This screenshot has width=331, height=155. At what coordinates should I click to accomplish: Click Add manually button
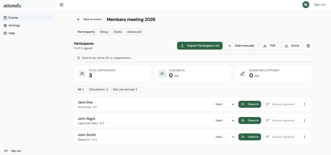tap(241, 46)
